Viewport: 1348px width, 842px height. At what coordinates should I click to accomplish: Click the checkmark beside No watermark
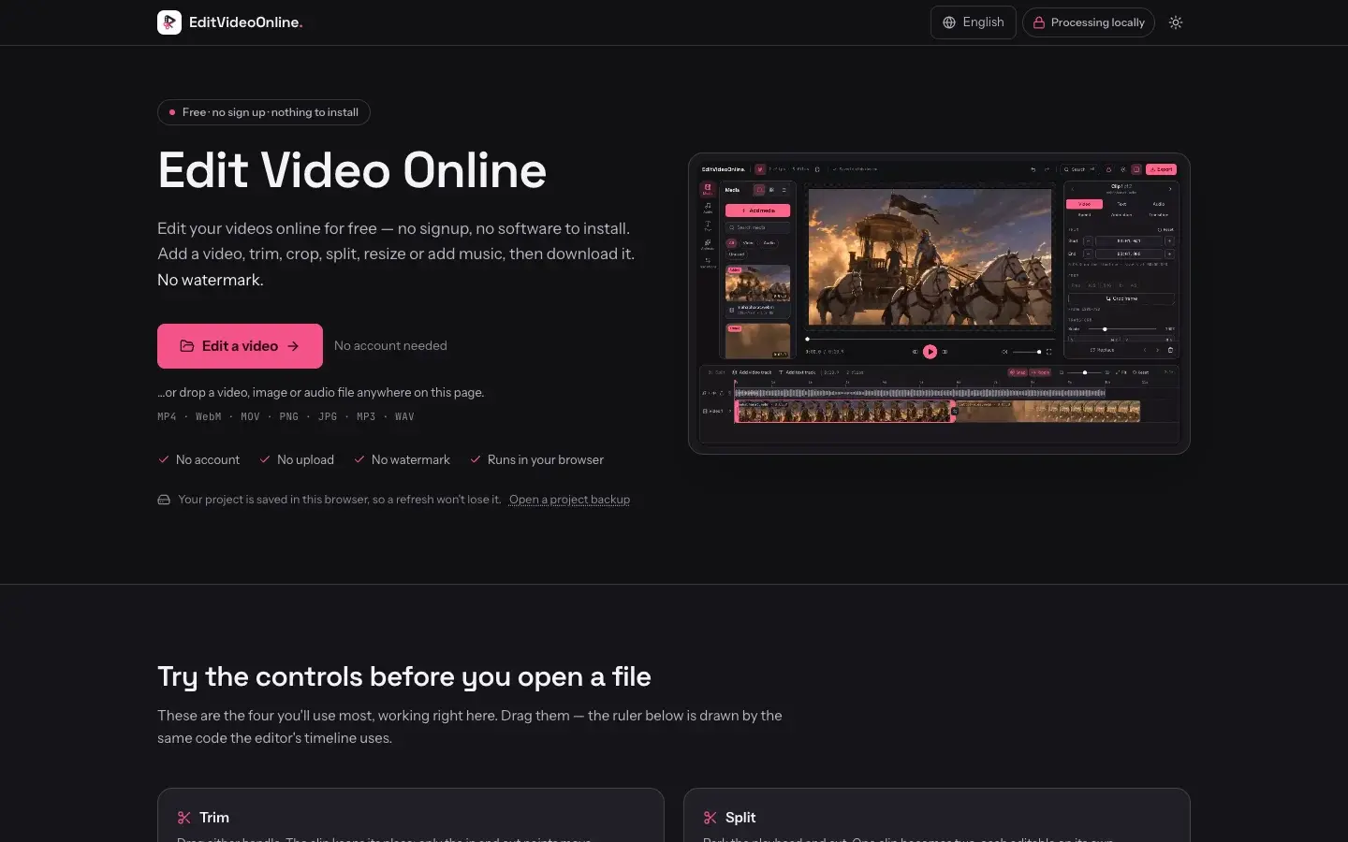pos(359,459)
